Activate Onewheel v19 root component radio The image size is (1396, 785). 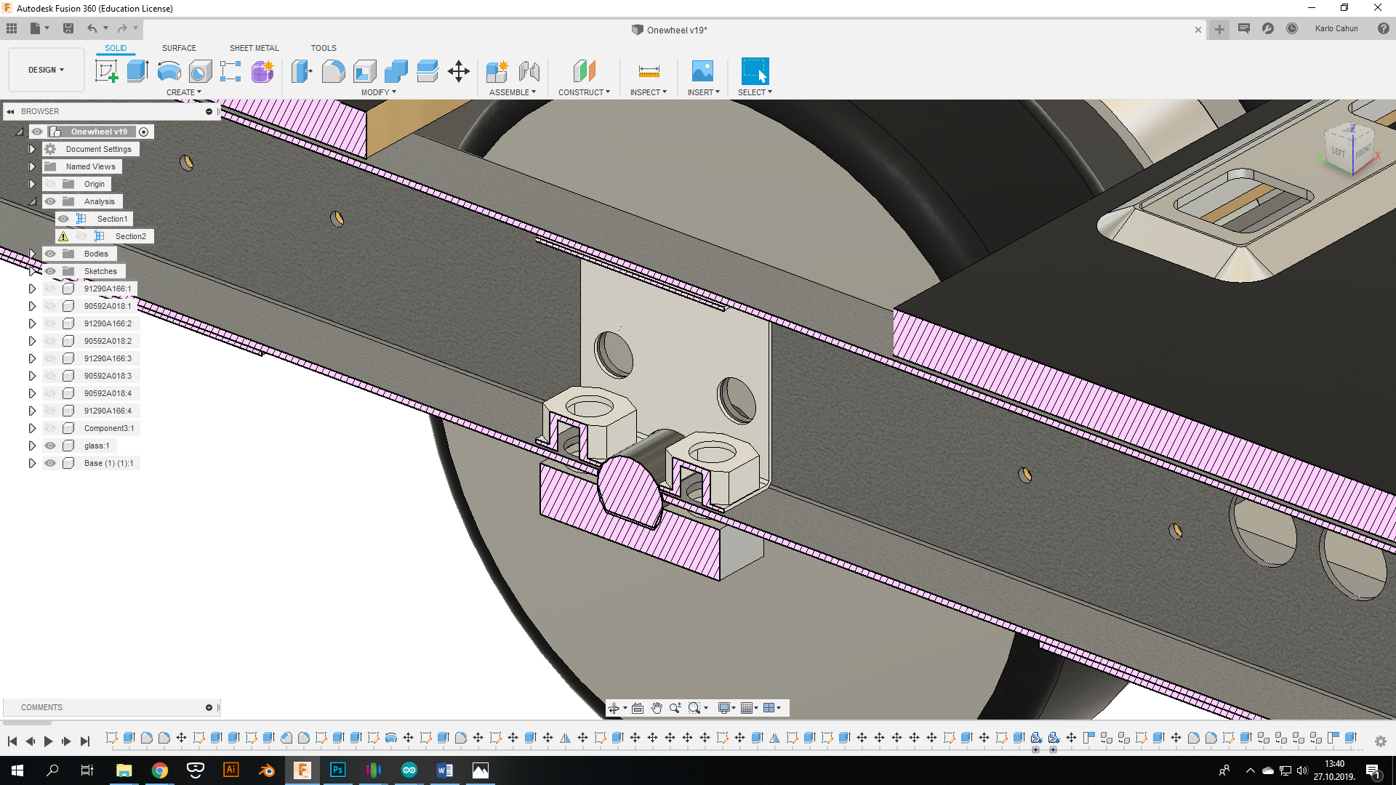point(144,132)
